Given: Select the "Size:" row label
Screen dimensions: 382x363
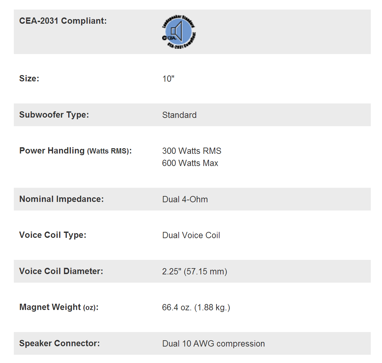Looking at the screenshot, I should (x=29, y=78).
